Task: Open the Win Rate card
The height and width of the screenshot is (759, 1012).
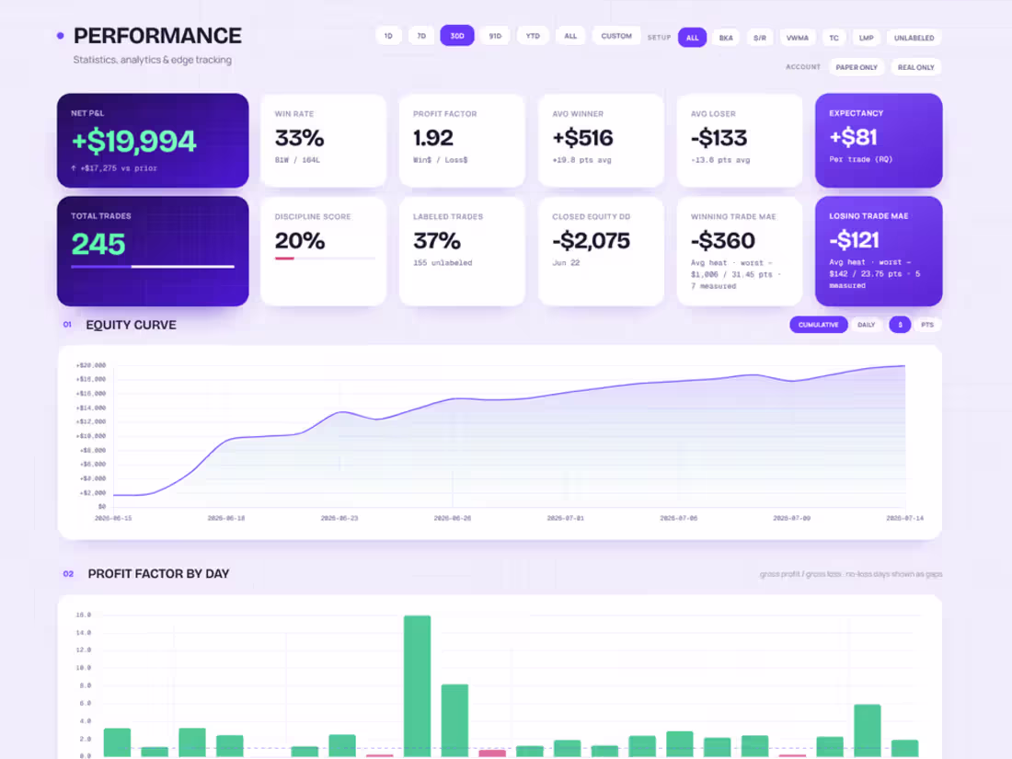Action: (323, 141)
